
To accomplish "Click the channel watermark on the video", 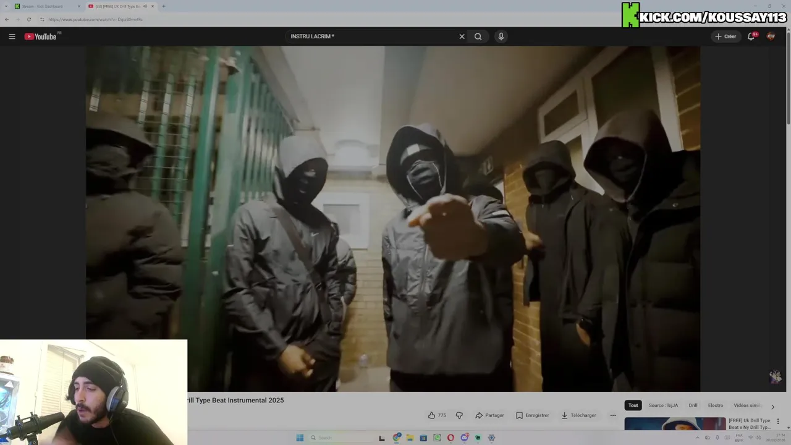I will pyautogui.click(x=775, y=376).
